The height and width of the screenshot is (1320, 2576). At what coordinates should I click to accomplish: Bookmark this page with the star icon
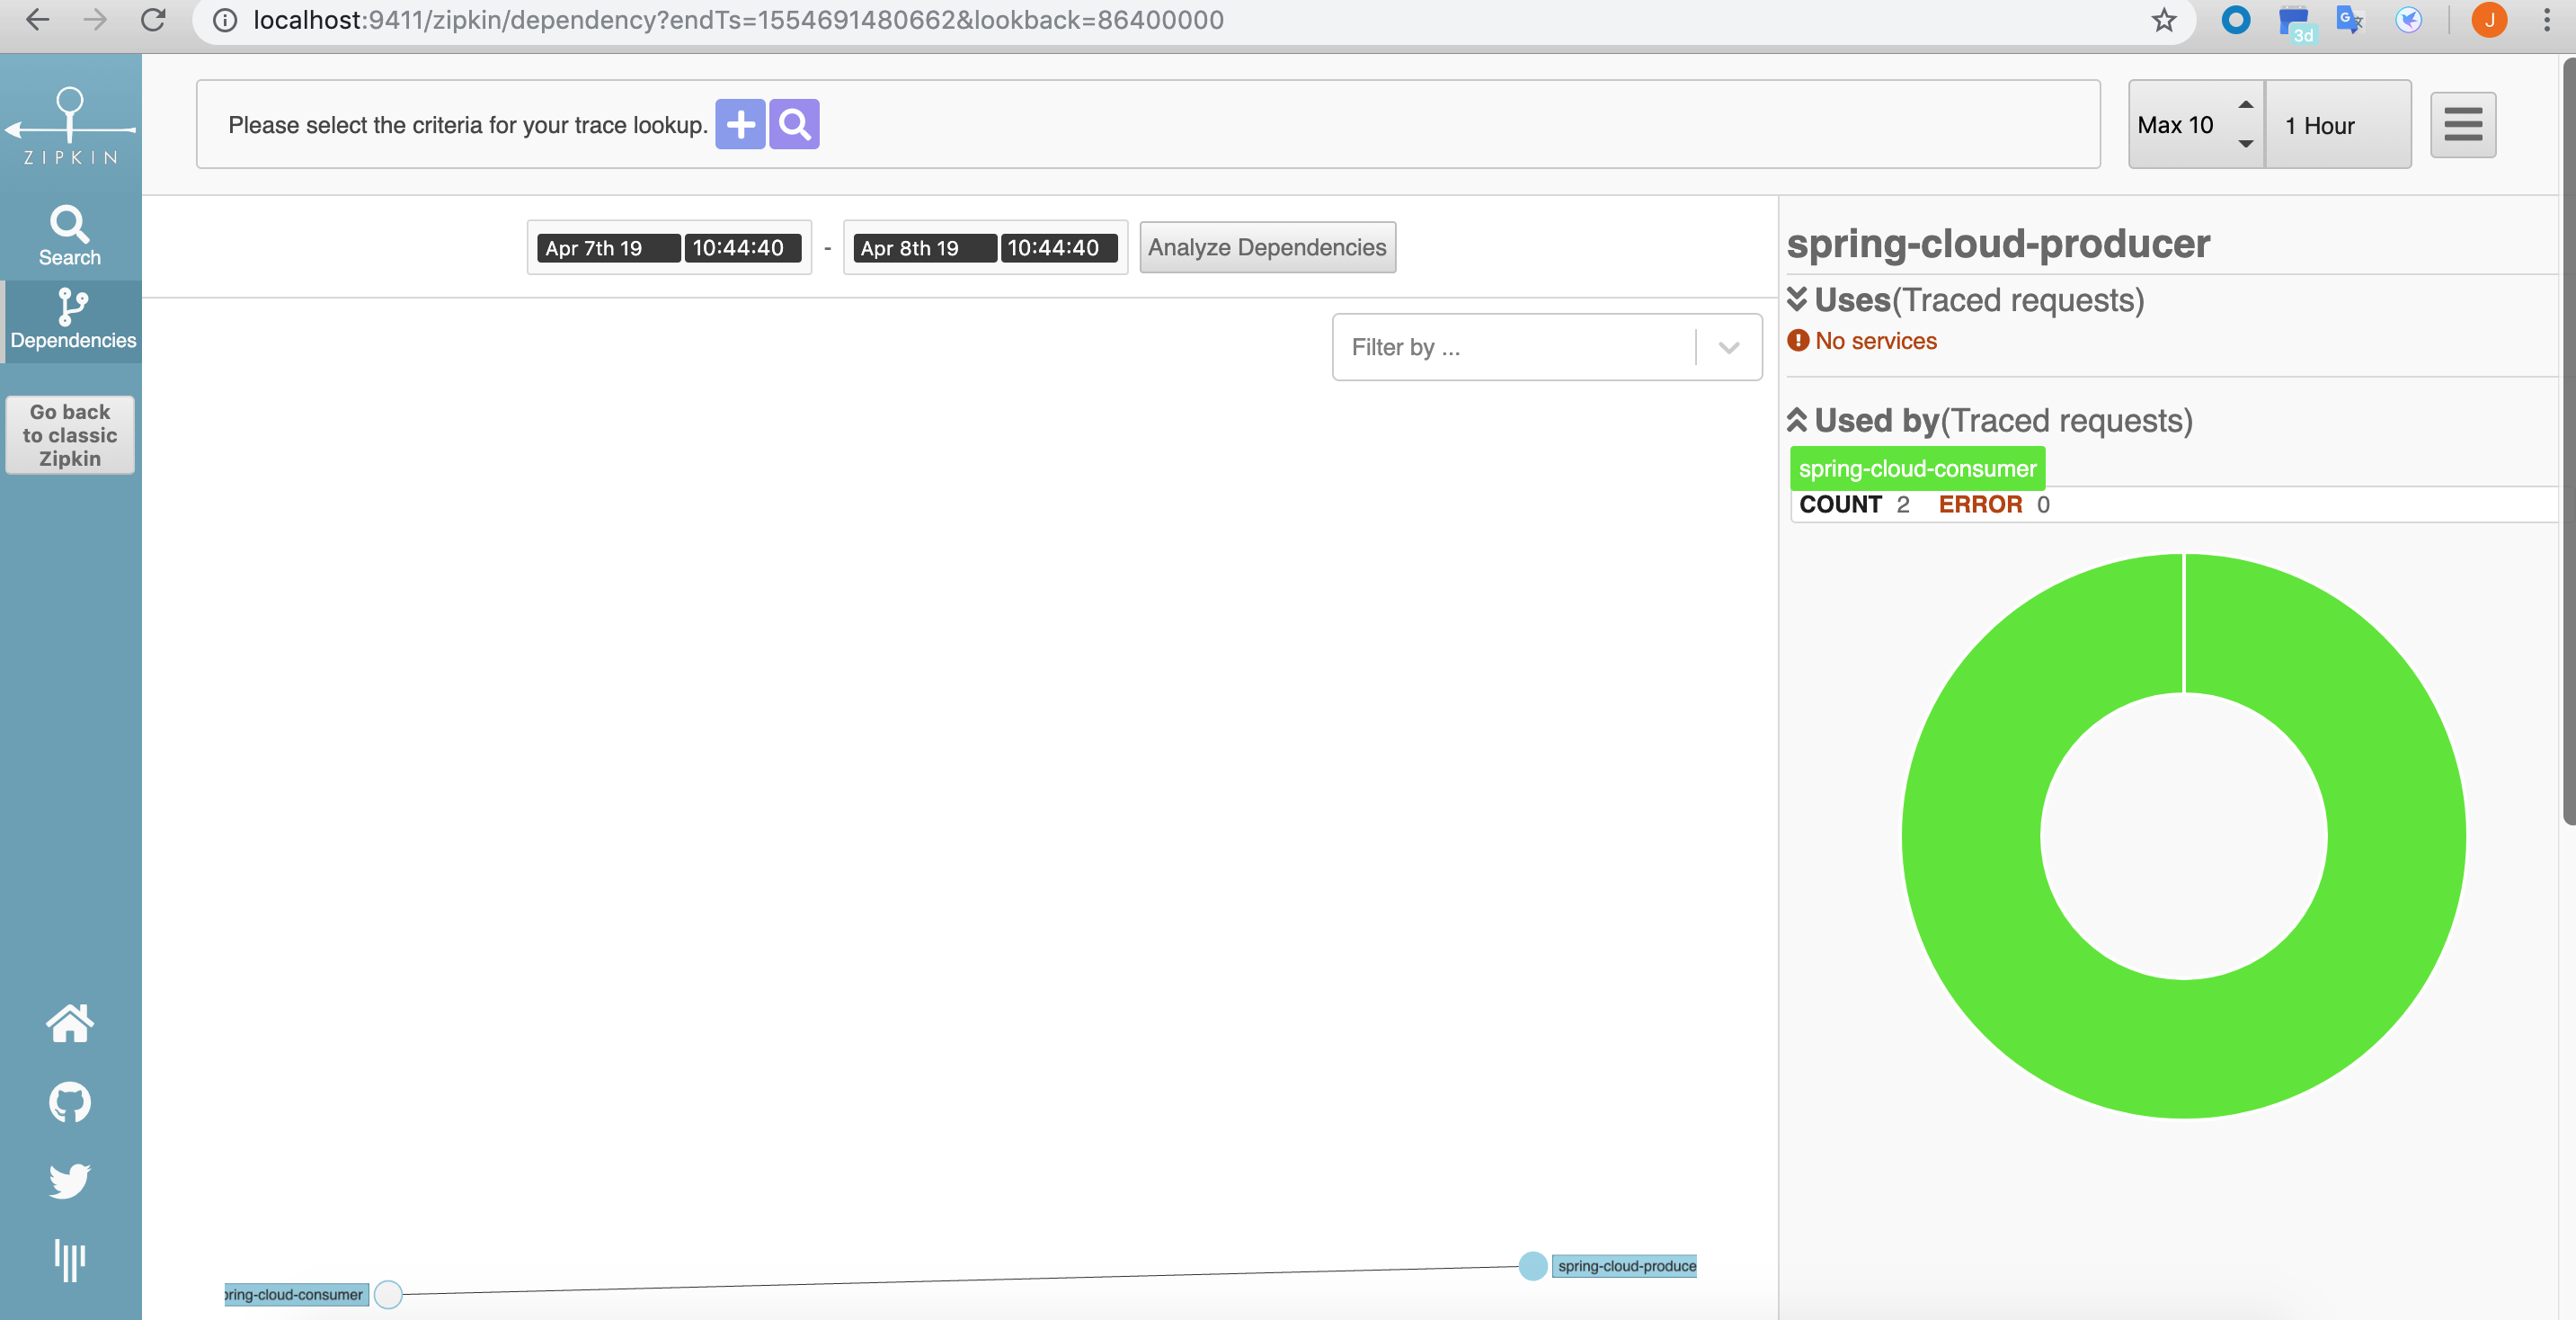(x=2164, y=20)
